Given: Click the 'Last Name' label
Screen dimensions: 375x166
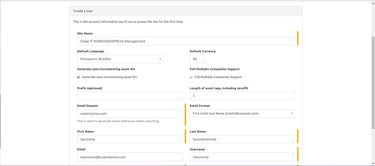Looking at the screenshot, I should [x=198, y=131].
